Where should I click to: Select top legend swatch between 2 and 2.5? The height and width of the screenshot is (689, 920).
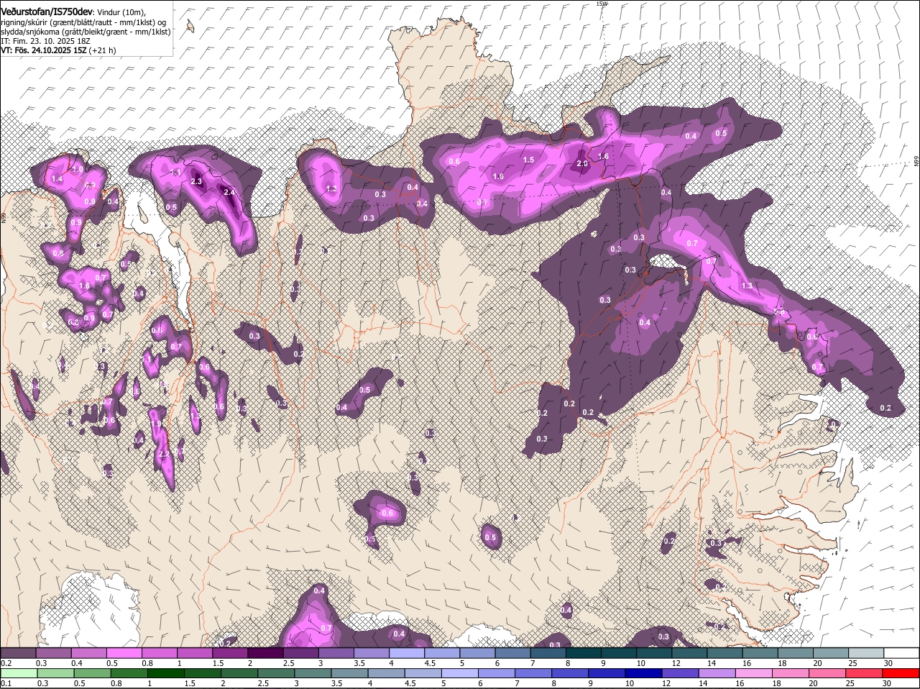click(265, 652)
